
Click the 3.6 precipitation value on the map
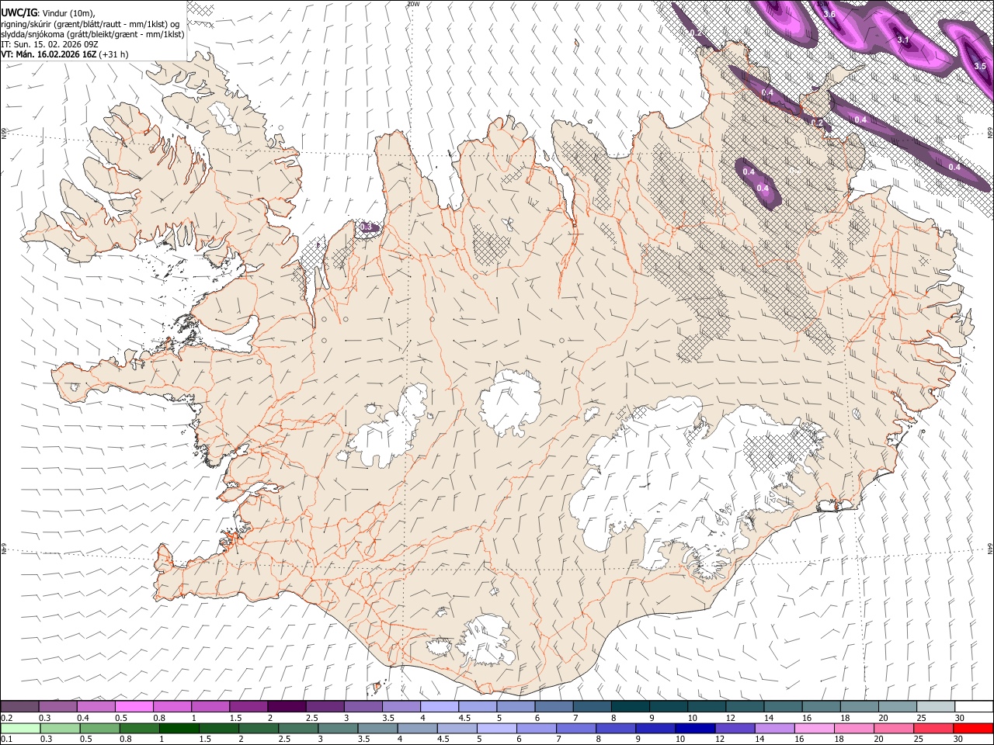pyautogui.click(x=829, y=14)
